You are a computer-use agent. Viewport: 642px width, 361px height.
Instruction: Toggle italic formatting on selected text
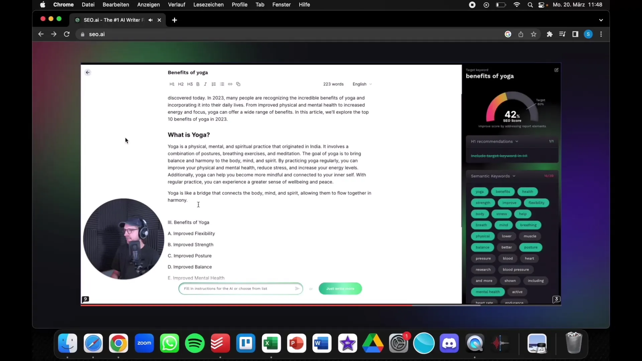(x=205, y=84)
